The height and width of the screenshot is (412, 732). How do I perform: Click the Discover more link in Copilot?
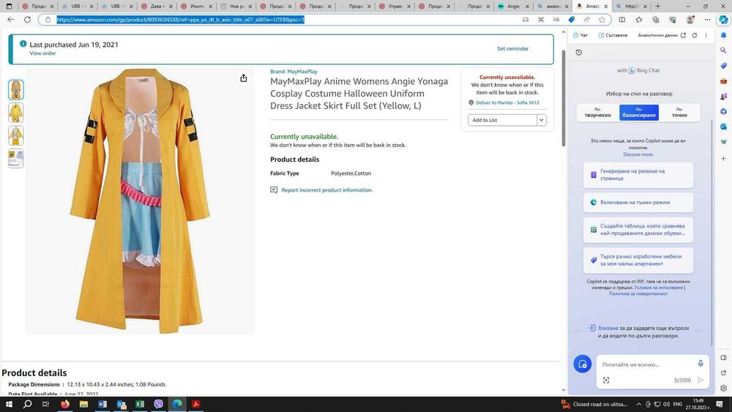[638, 154]
